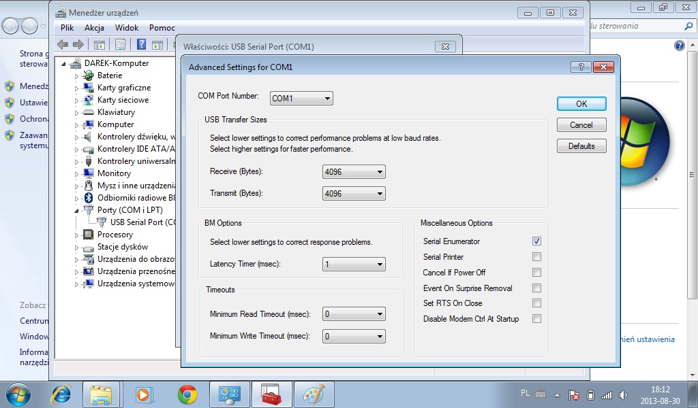
Task: Click the Baterie device icon
Action: point(89,76)
